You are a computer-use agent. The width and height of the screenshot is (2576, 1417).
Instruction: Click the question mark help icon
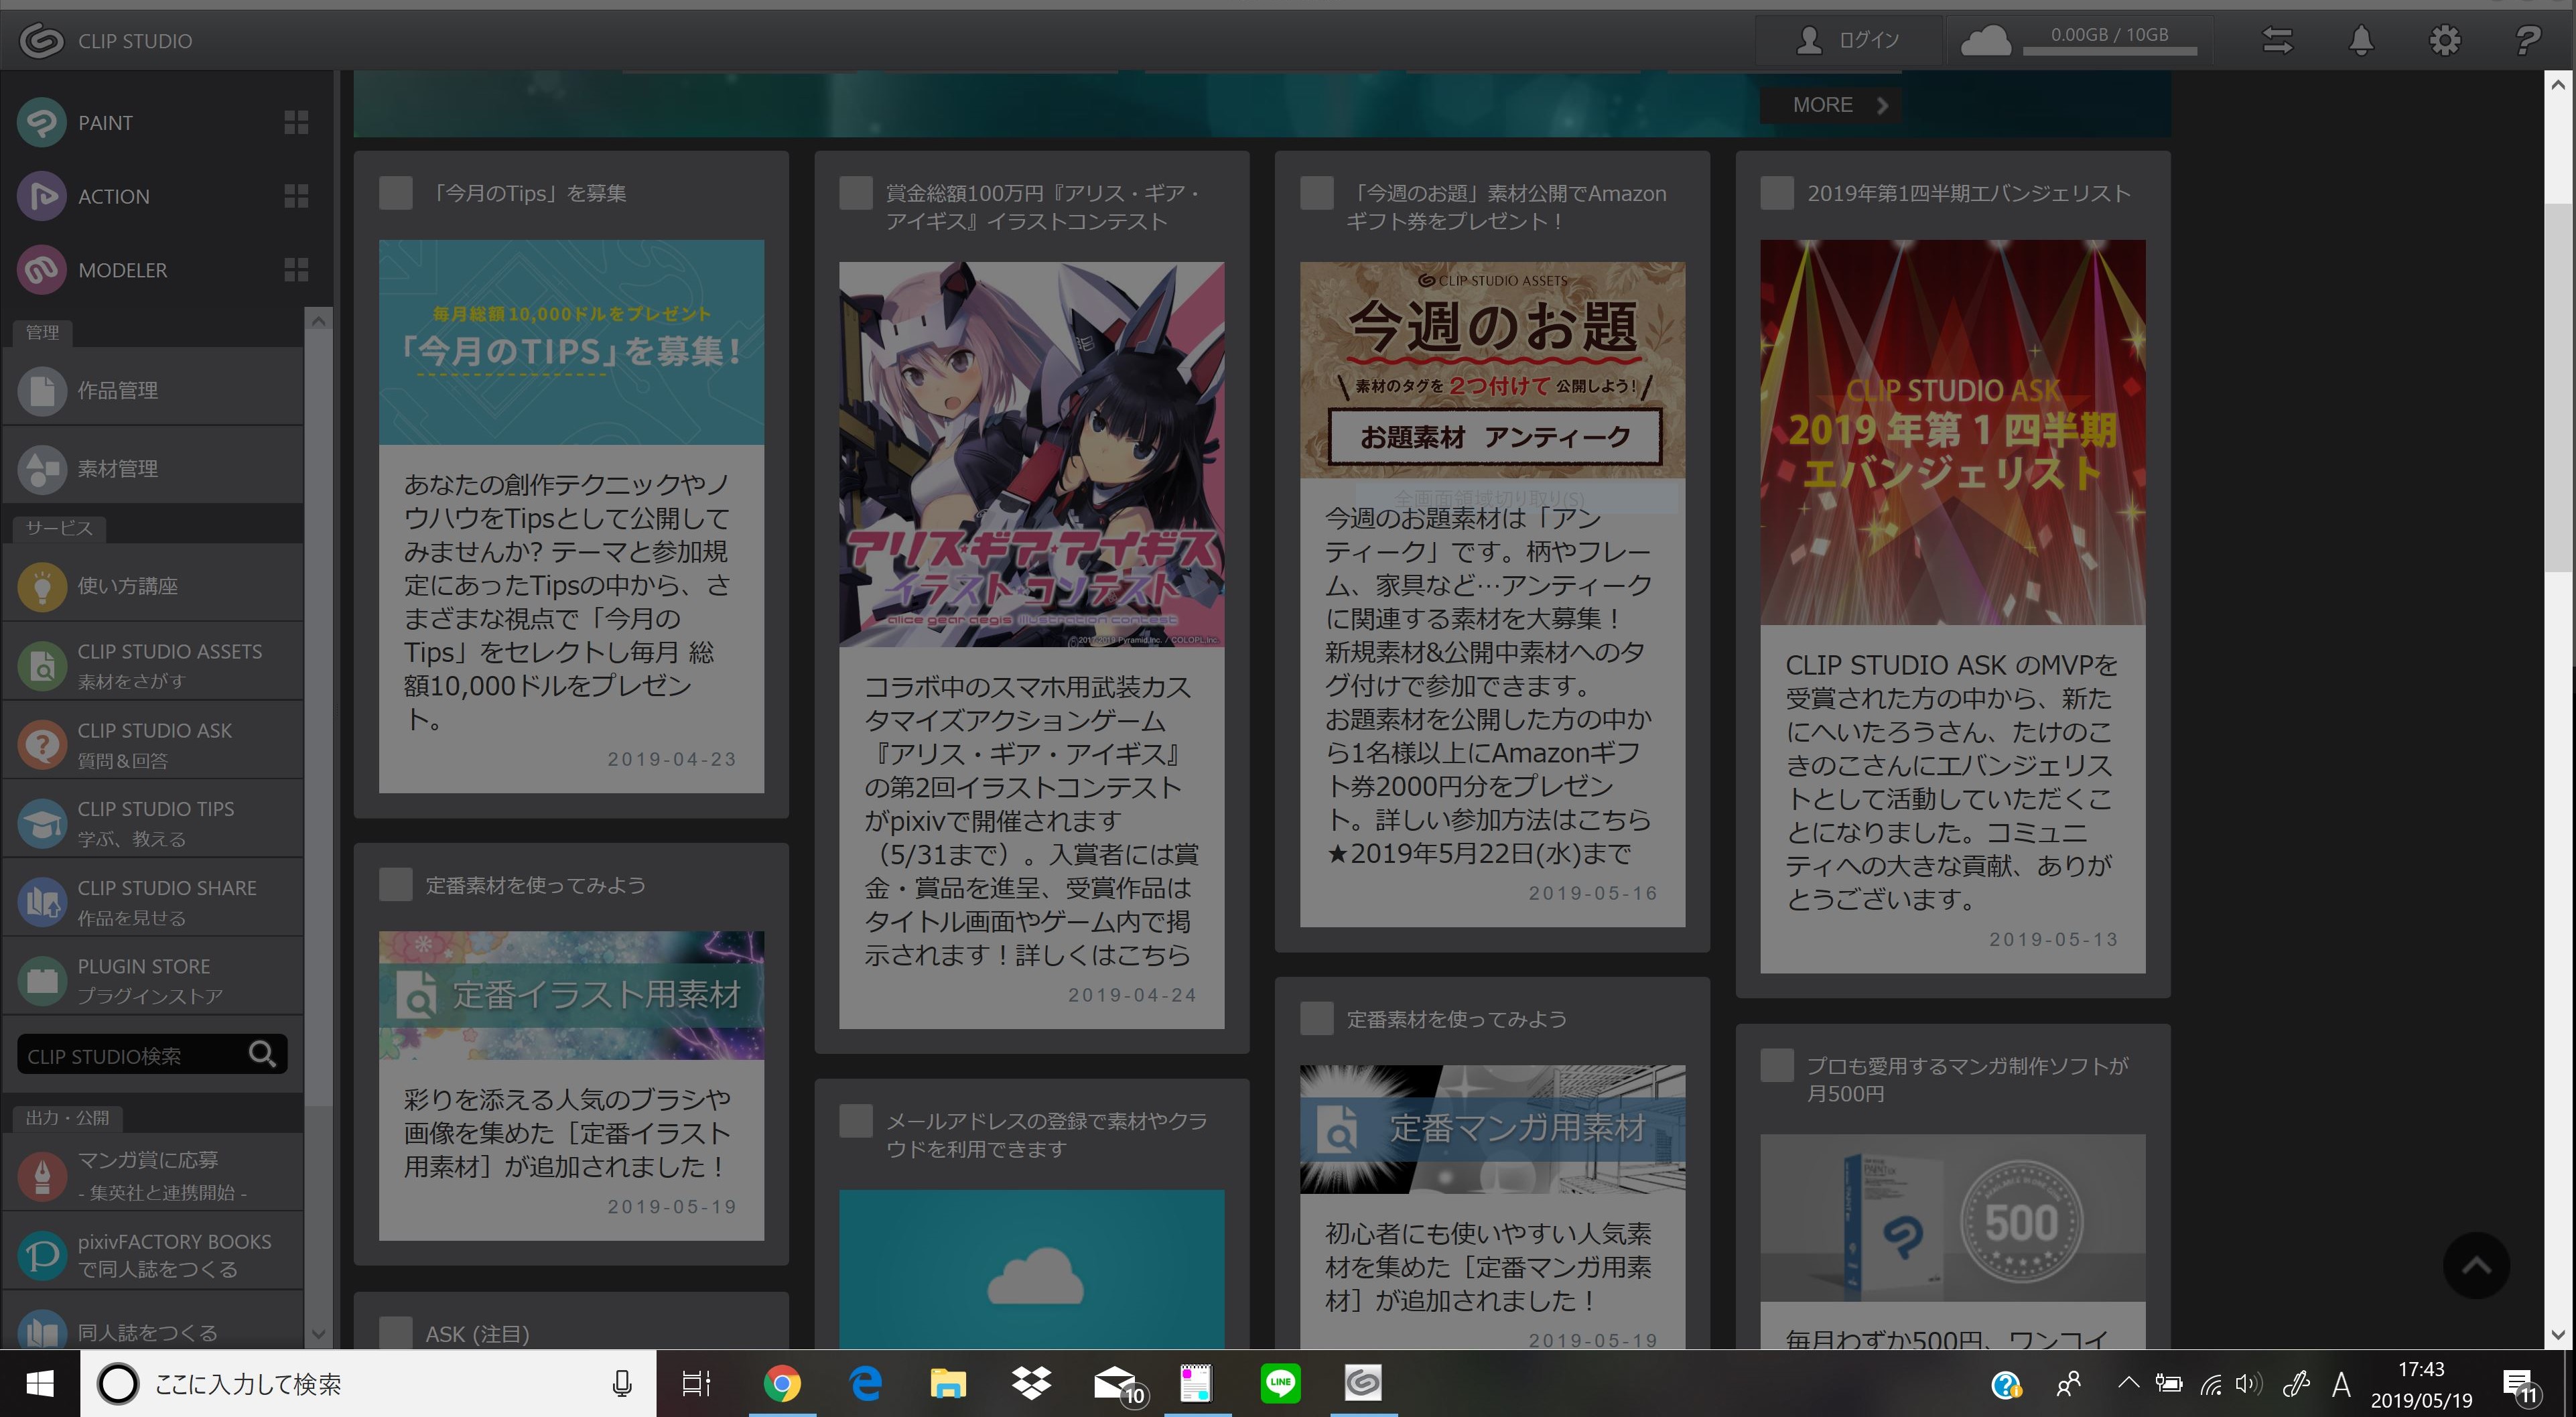click(x=2527, y=41)
